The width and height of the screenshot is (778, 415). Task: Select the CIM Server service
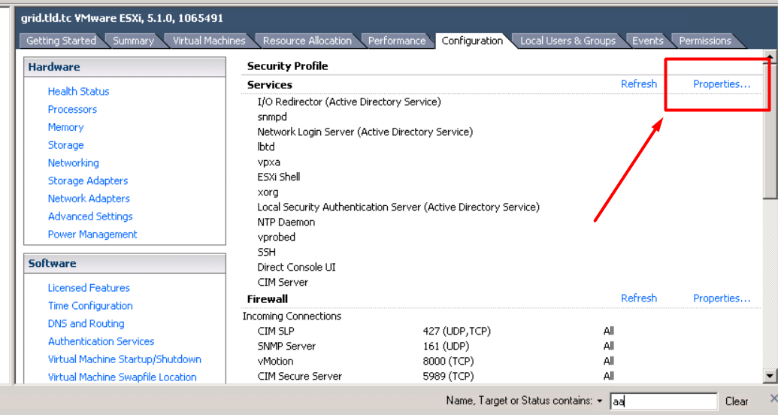pos(283,283)
